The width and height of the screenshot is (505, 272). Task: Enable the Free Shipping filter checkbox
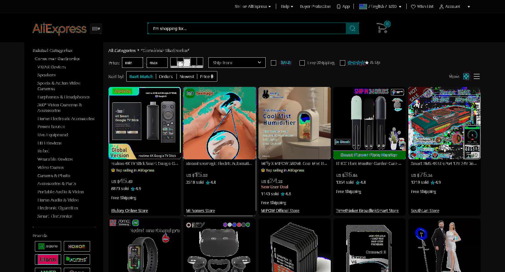[302, 63]
